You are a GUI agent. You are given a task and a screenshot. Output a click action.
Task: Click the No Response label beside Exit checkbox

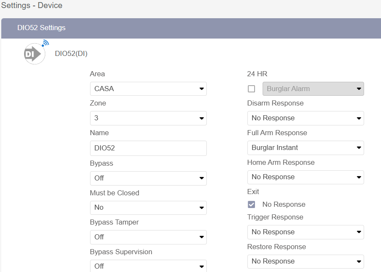tap(284, 205)
